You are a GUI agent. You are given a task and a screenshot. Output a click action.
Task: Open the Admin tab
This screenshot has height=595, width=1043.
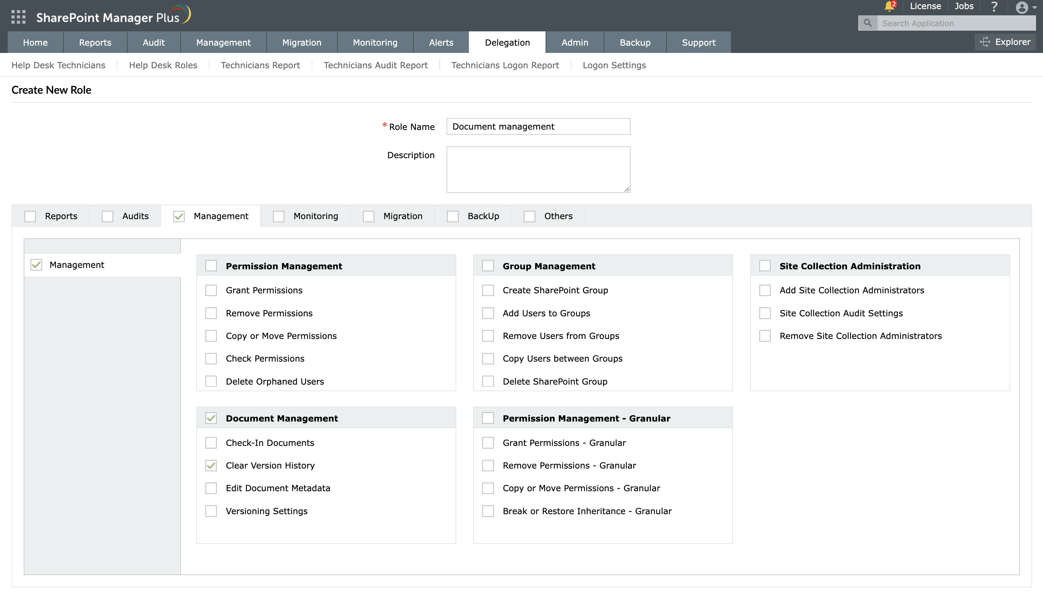[x=574, y=42]
